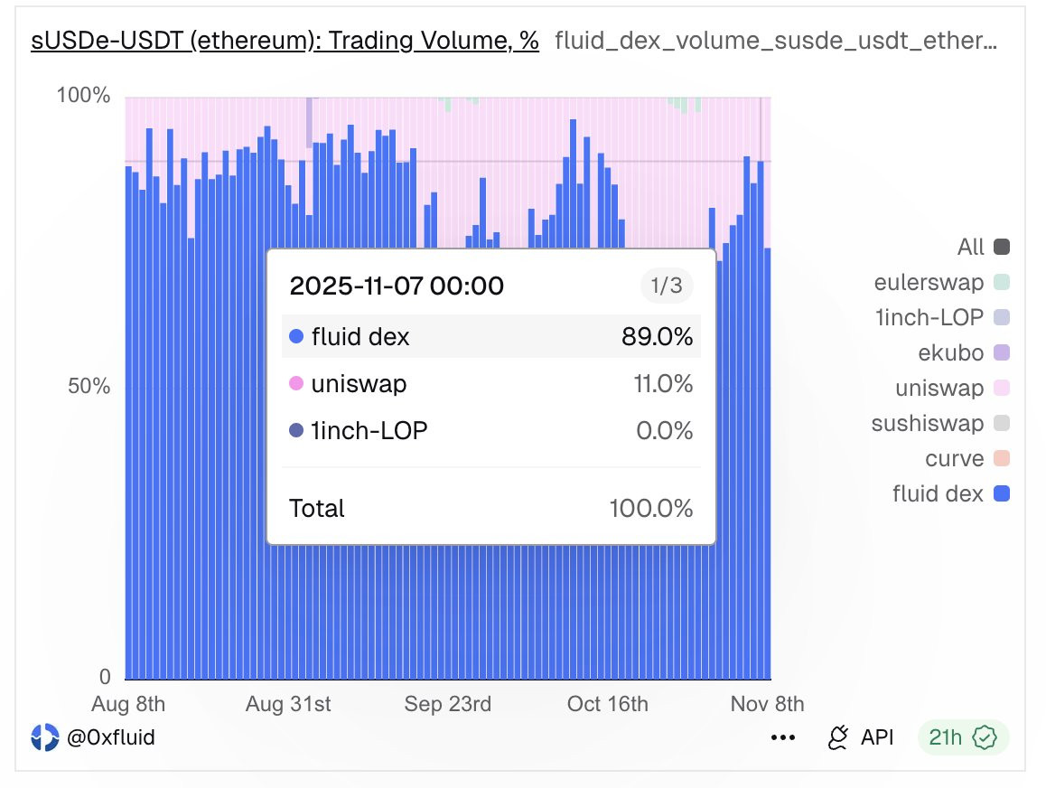This screenshot has width=1046, height=788.
Task: Click the green eulerswap legend swatch
Action: click(1002, 282)
